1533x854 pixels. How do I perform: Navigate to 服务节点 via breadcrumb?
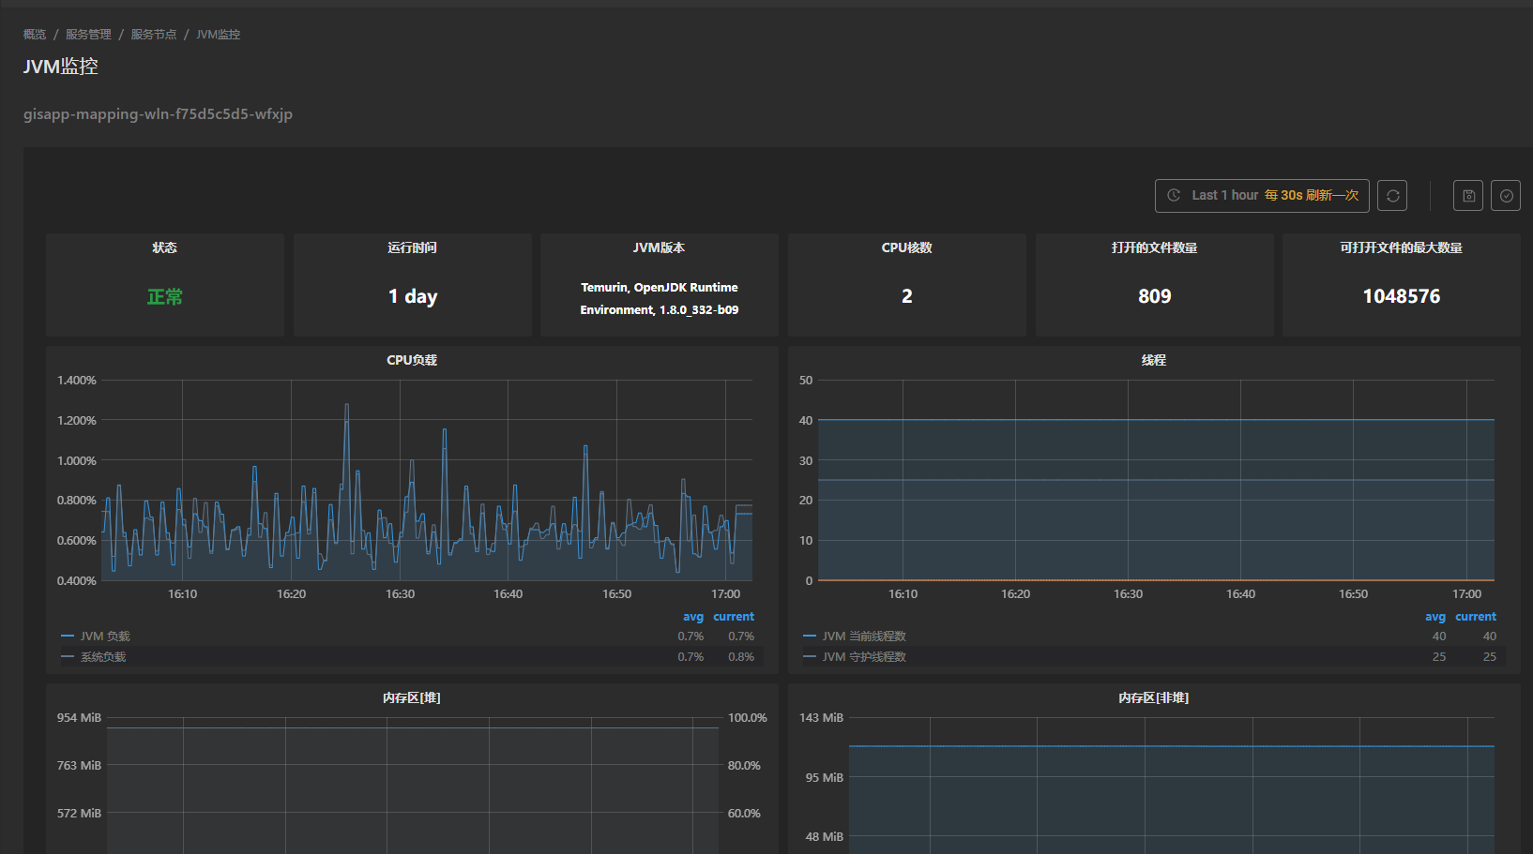point(154,34)
